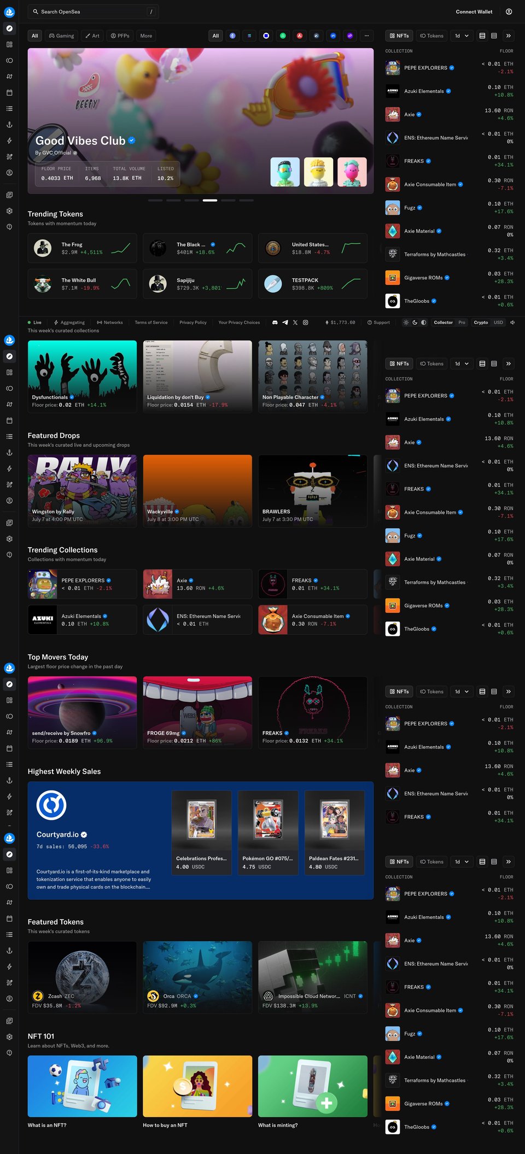Open the profile account icon beside Connect Wallet
Viewport: 525px width, 1154px height.
point(509,11)
